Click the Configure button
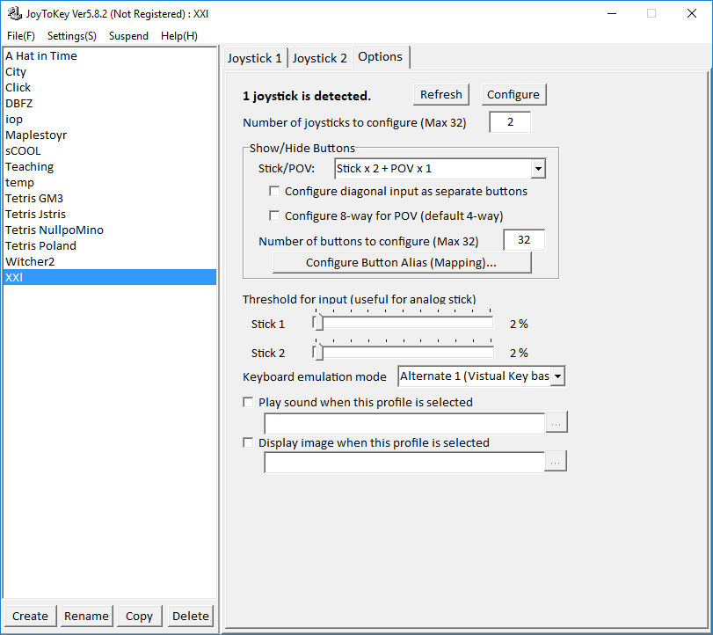 pyautogui.click(x=513, y=95)
